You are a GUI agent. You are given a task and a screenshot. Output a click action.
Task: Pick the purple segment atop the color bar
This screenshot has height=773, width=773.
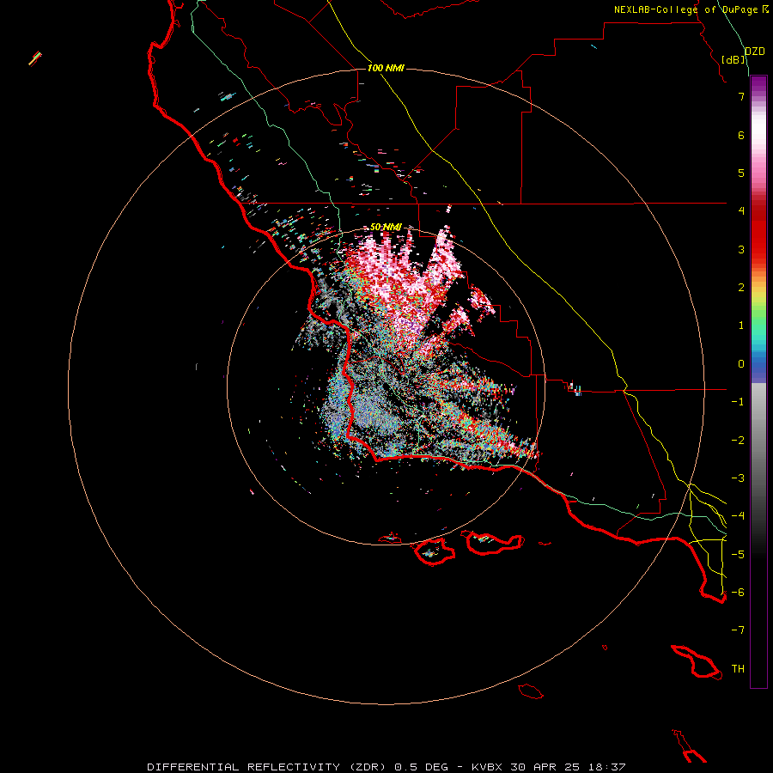(758, 85)
